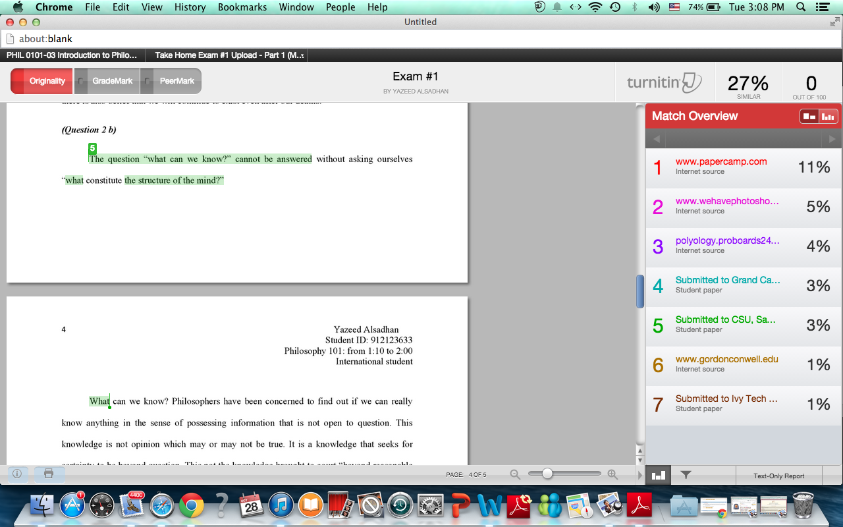
Task: Open the Bookmarks menu
Action: [x=242, y=7]
